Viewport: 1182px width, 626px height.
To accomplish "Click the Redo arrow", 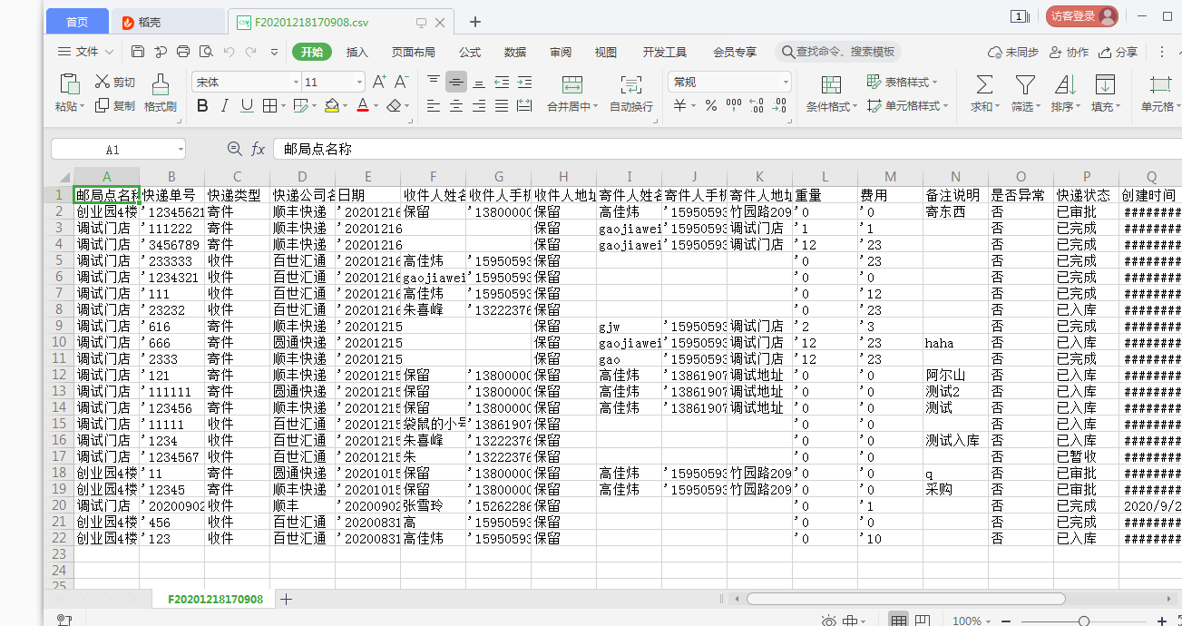I will [x=251, y=52].
